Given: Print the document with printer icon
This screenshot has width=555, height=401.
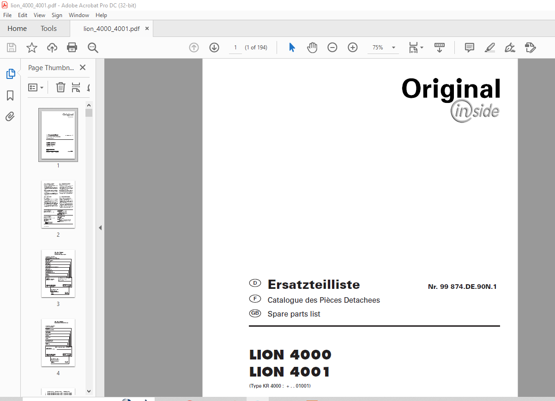Looking at the screenshot, I should pyautogui.click(x=72, y=48).
